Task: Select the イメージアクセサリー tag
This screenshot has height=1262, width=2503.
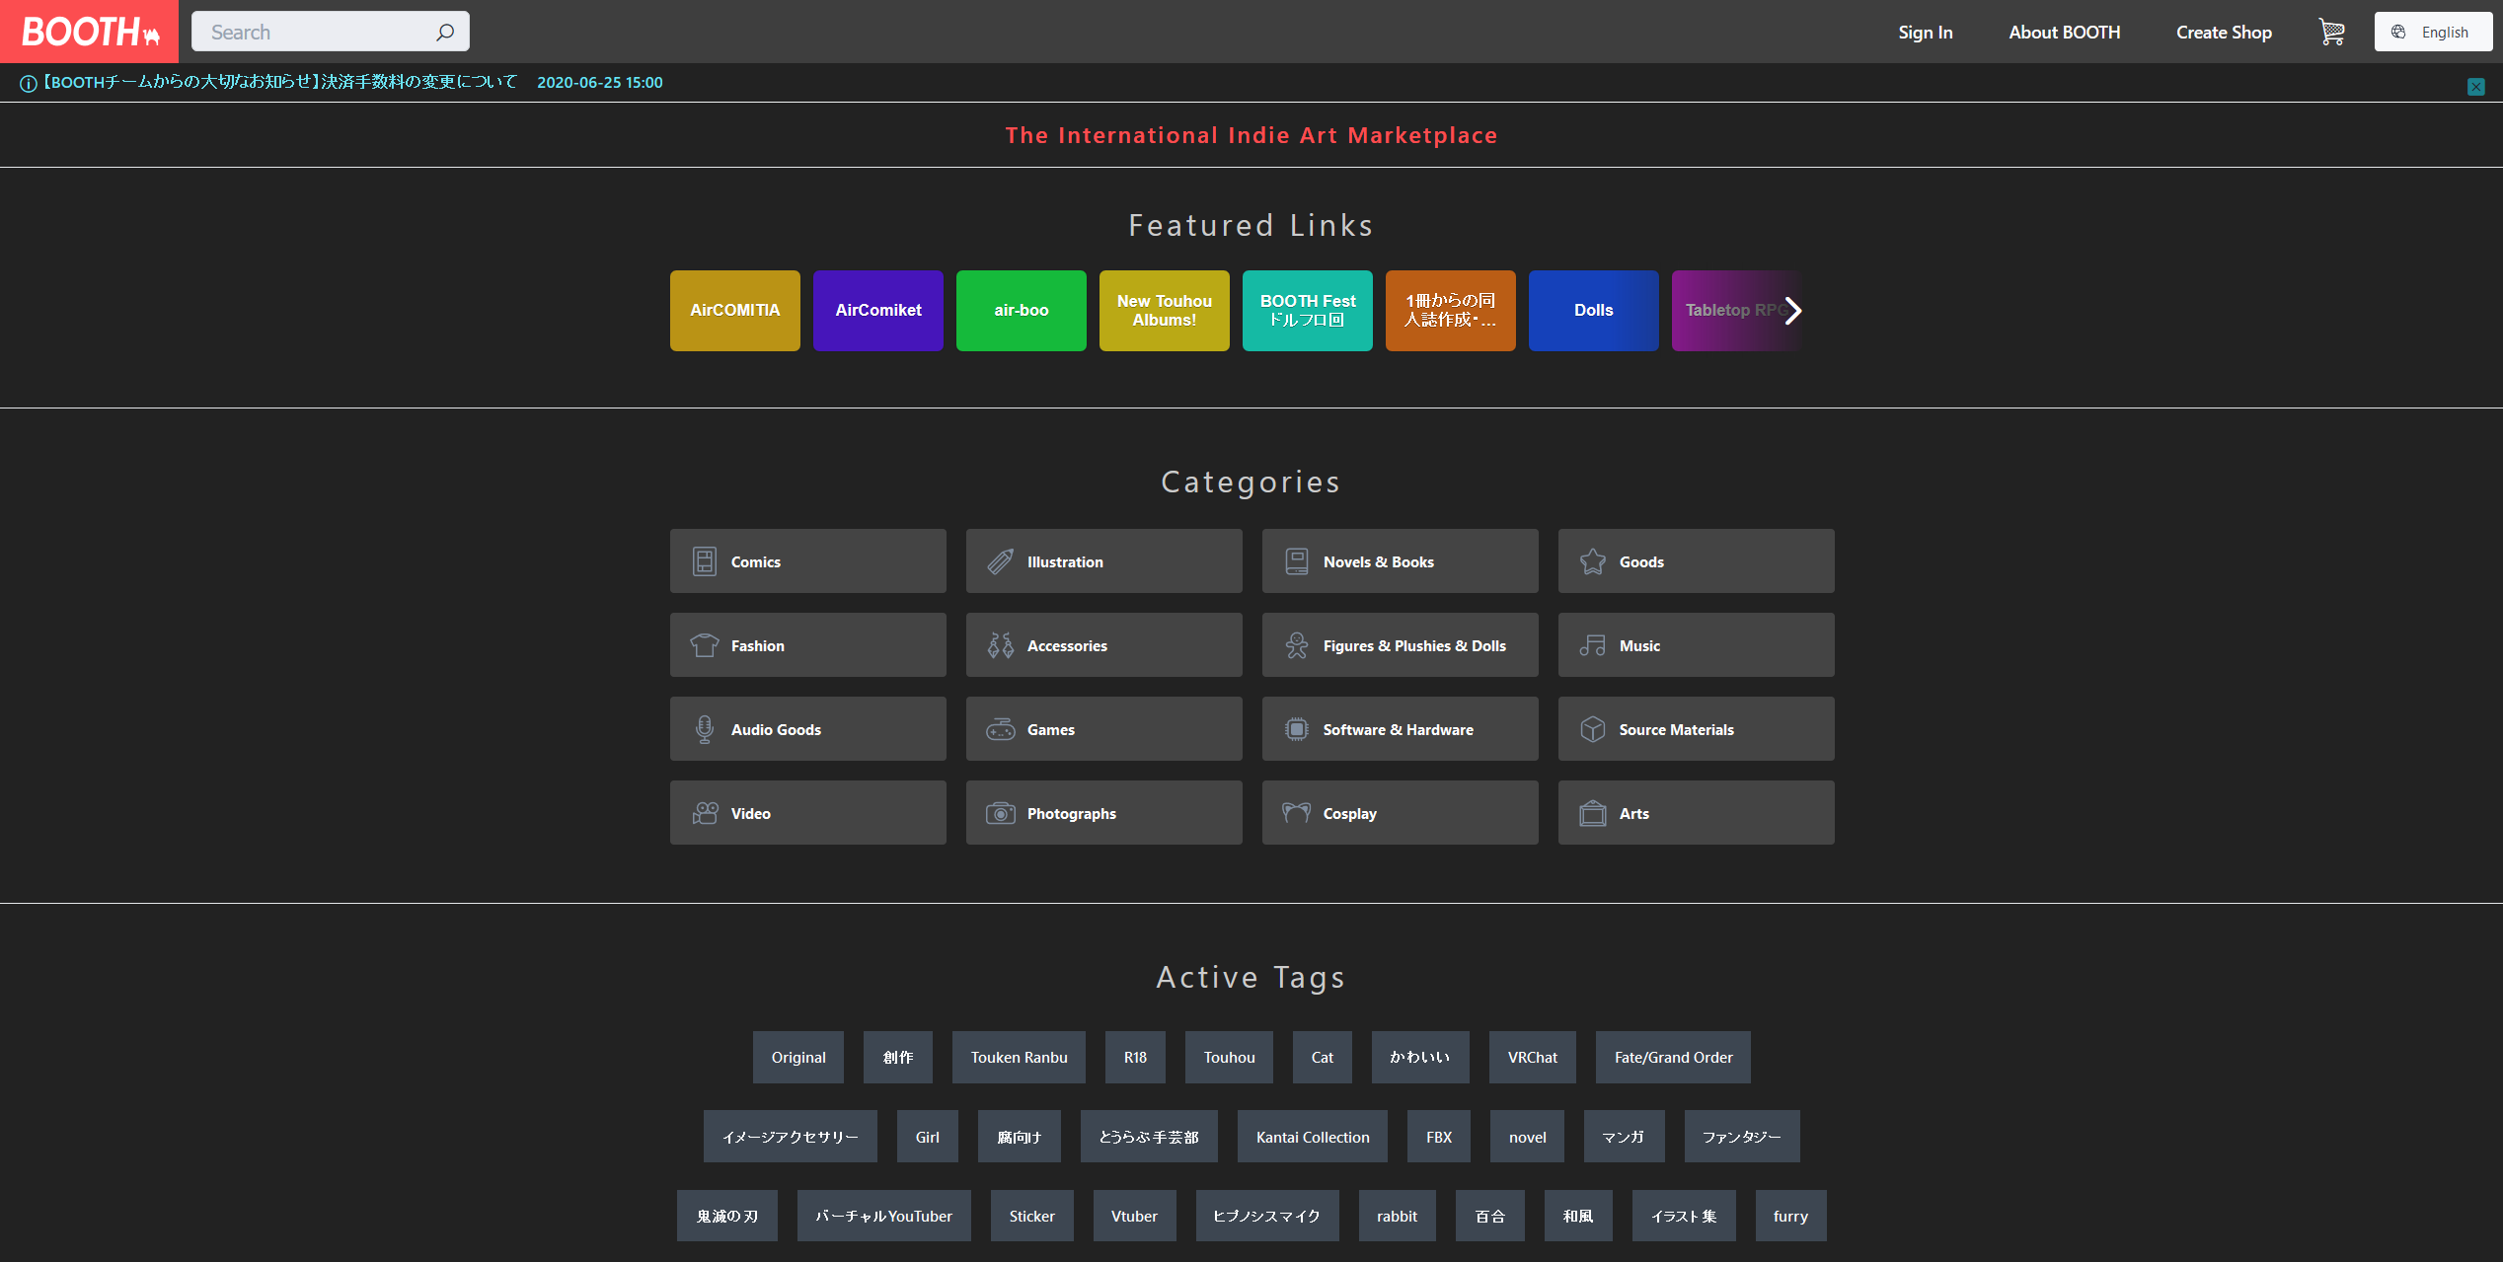Action: pyautogui.click(x=790, y=1137)
